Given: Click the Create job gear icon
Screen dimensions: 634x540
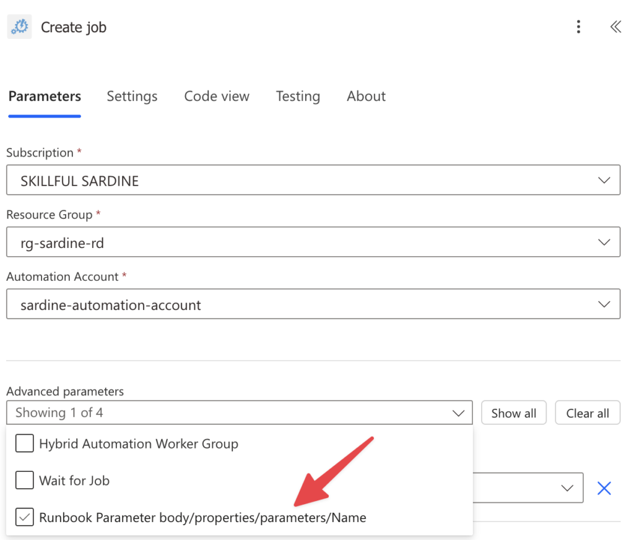Looking at the screenshot, I should point(19,27).
